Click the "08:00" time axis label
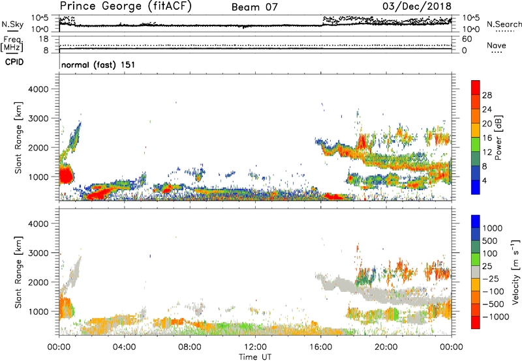 tap(190, 347)
